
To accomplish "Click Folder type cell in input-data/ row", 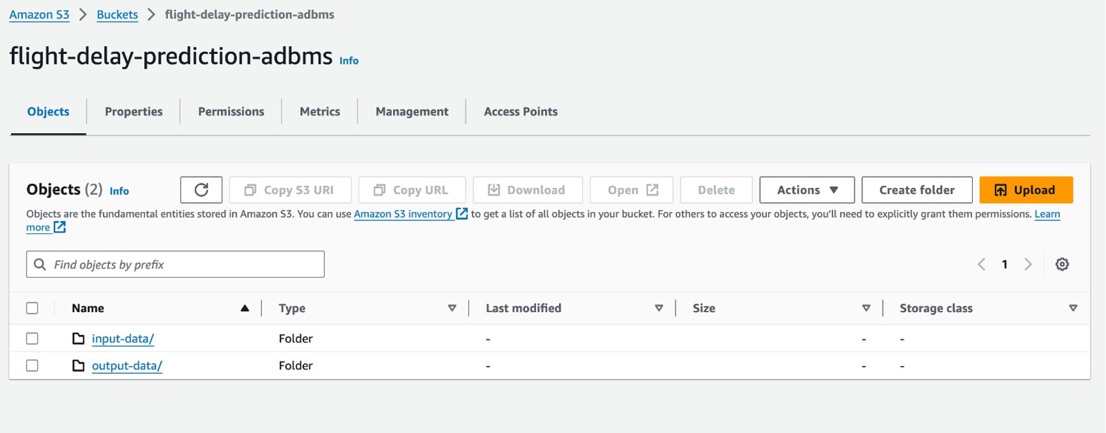I will [296, 339].
